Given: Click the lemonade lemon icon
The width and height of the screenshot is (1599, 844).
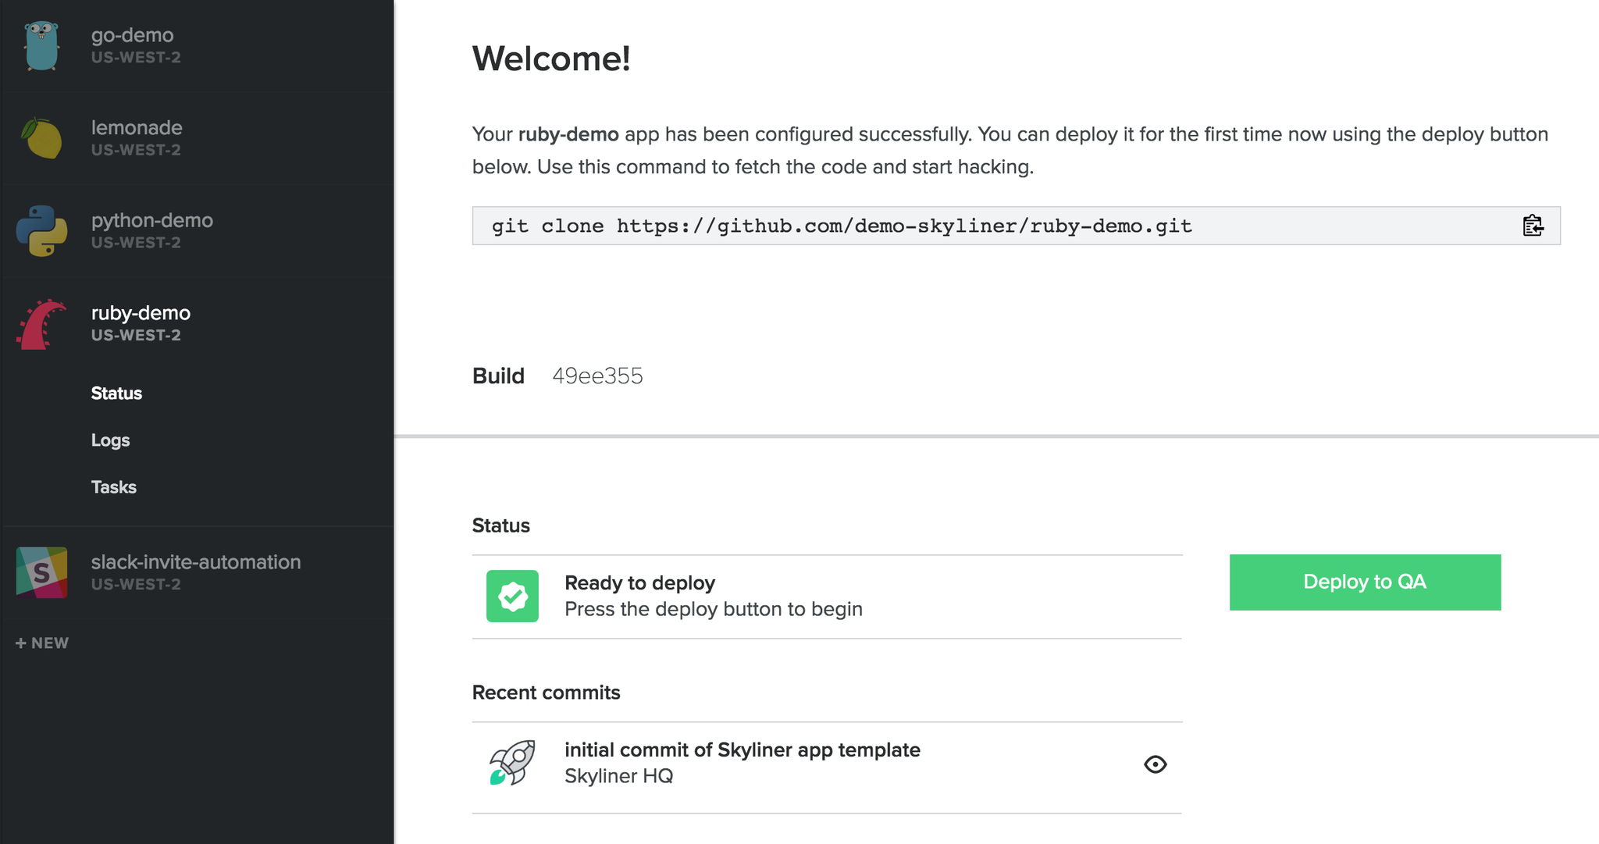Looking at the screenshot, I should click(41, 138).
